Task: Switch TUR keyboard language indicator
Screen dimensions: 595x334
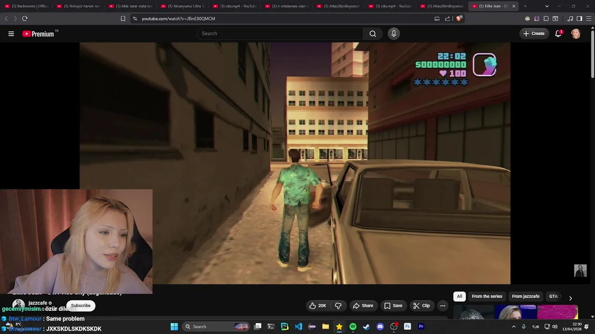Action: pyautogui.click(x=535, y=327)
